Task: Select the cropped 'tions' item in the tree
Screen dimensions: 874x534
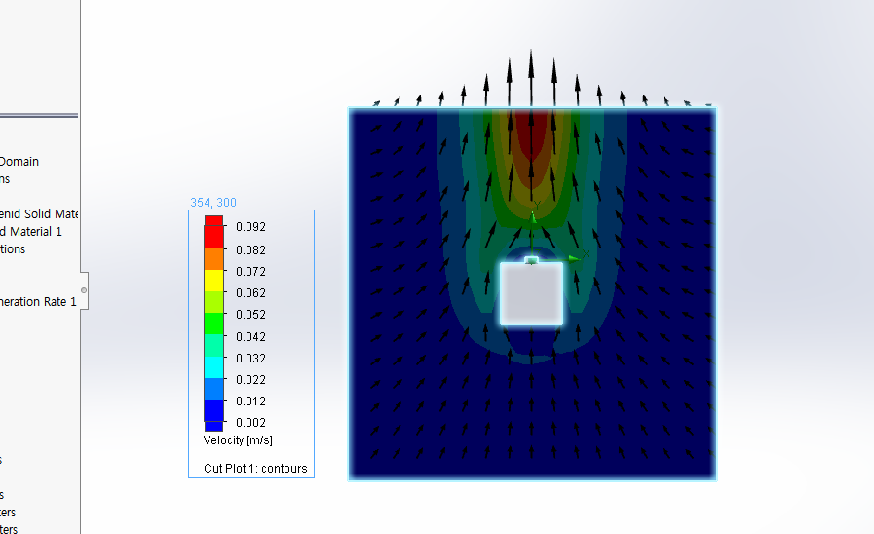Action: click(13, 249)
